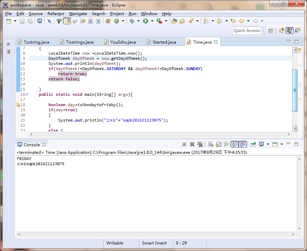Select the Console view tab

click(32, 145)
